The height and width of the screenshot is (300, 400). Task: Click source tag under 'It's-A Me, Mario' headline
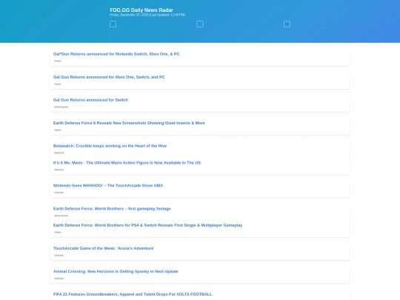59,170
